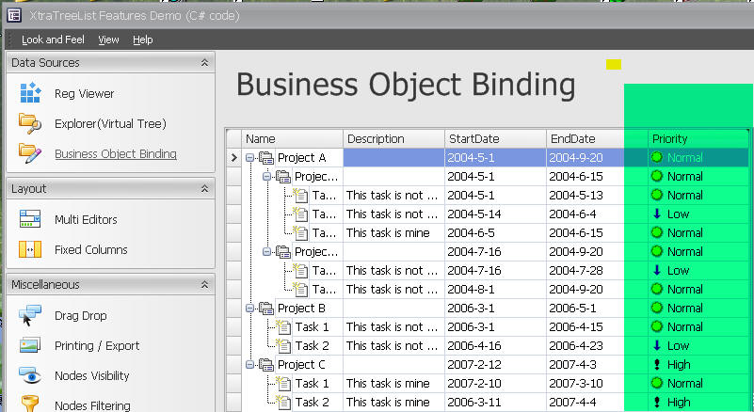Click the Project C folder icon
This screenshot has height=412, width=754.
(266, 364)
